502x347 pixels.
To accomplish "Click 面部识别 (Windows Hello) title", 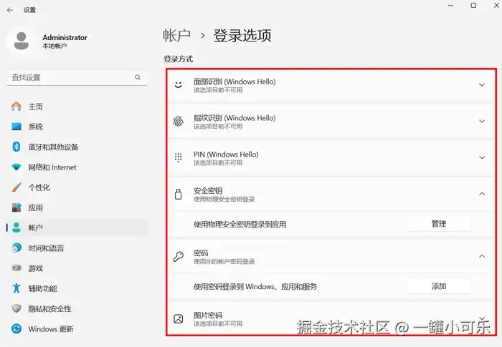I will [235, 82].
